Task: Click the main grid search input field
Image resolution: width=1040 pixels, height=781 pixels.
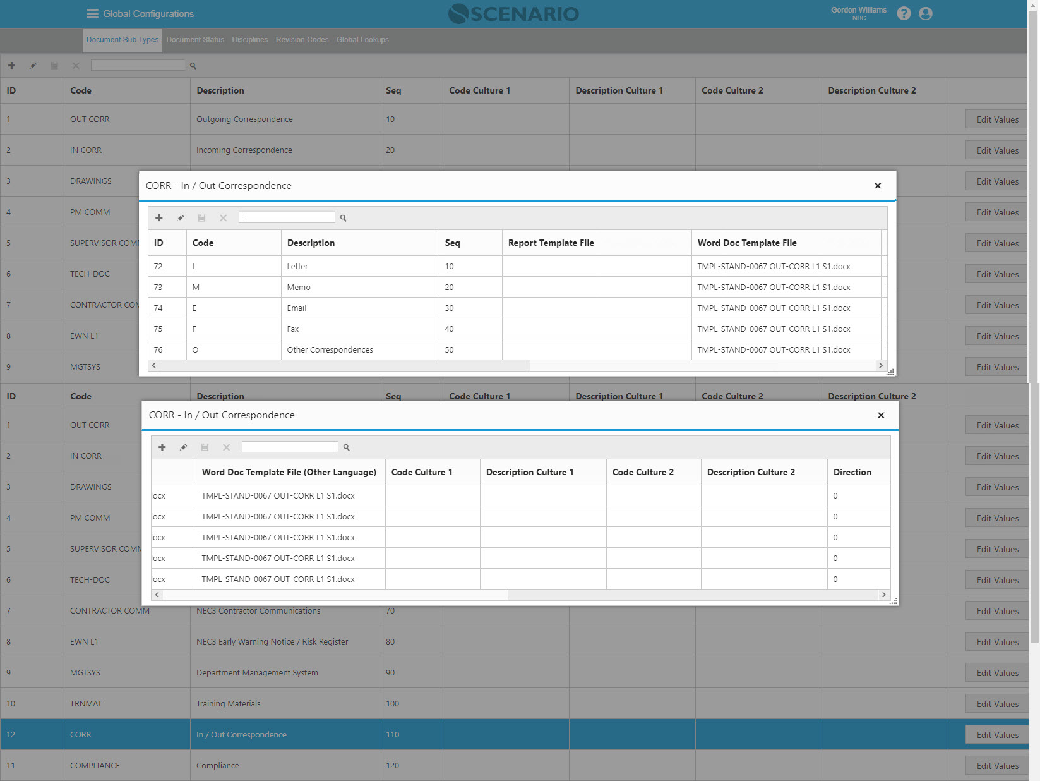Action: click(x=138, y=66)
